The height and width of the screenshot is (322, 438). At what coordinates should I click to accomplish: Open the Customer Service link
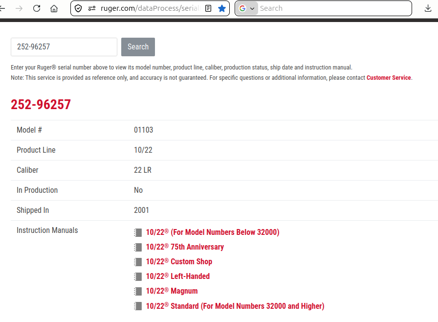389,78
